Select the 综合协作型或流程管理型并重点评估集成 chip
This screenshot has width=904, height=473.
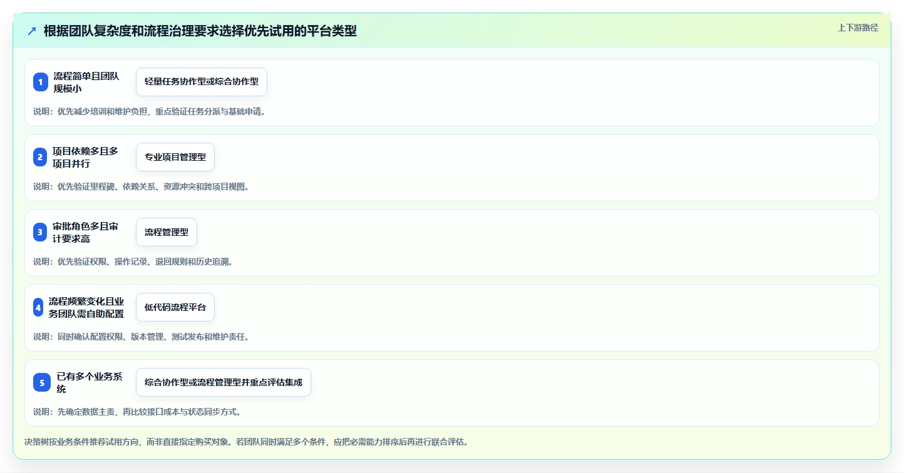click(x=223, y=382)
